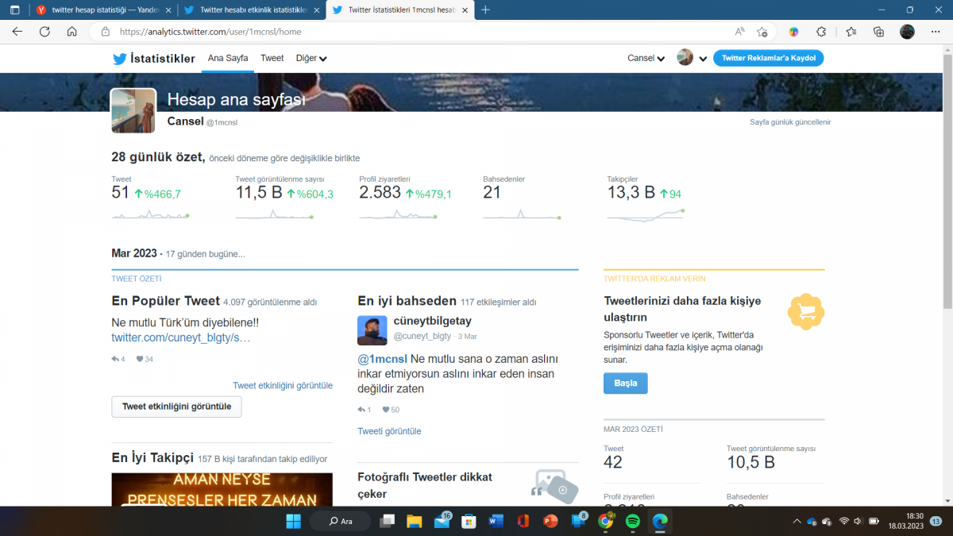Screen dimensions: 953x536
Task: Click the Tweet etkinliğini görüntüle button
Action: click(x=176, y=407)
